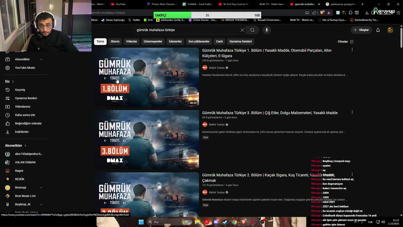
Task: Open Windows Start button
Action: (x=141, y=222)
